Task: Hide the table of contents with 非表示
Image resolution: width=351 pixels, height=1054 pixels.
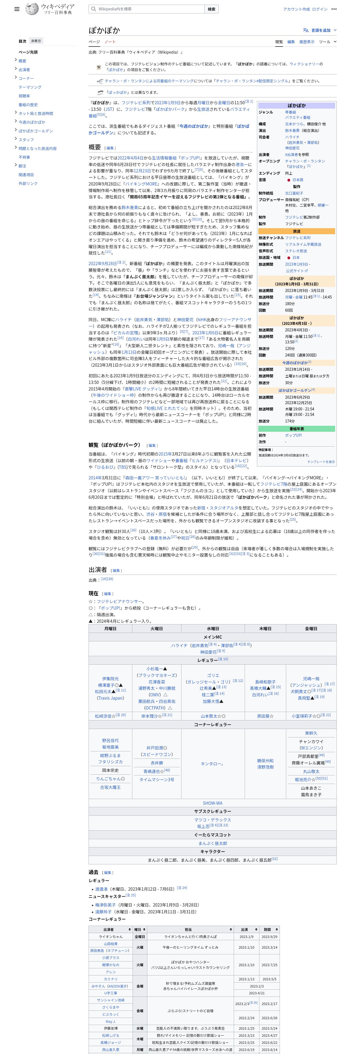Action: coord(36,41)
